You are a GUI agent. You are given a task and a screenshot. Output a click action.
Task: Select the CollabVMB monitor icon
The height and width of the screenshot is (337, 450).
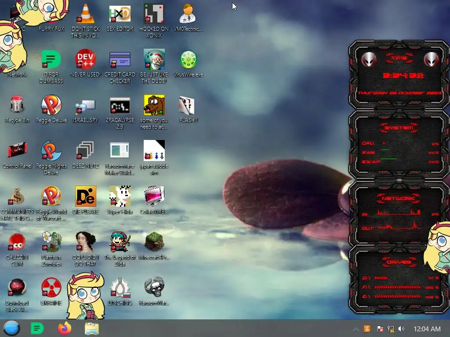(x=154, y=200)
